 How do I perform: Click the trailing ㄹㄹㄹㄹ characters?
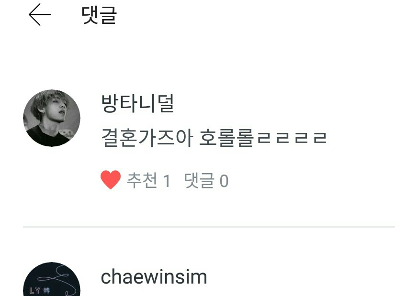(x=292, y=138)
